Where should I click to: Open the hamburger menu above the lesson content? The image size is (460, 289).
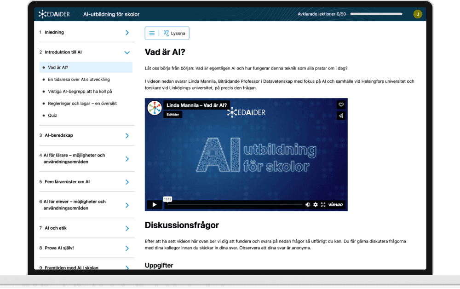tap(152, 33)
